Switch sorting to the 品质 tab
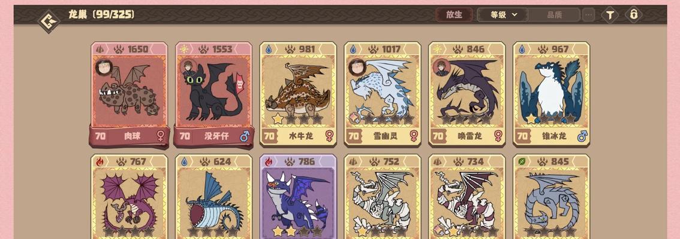 tap(554, 15)
